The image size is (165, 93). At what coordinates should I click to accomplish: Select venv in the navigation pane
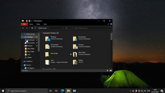coord(29,55)
